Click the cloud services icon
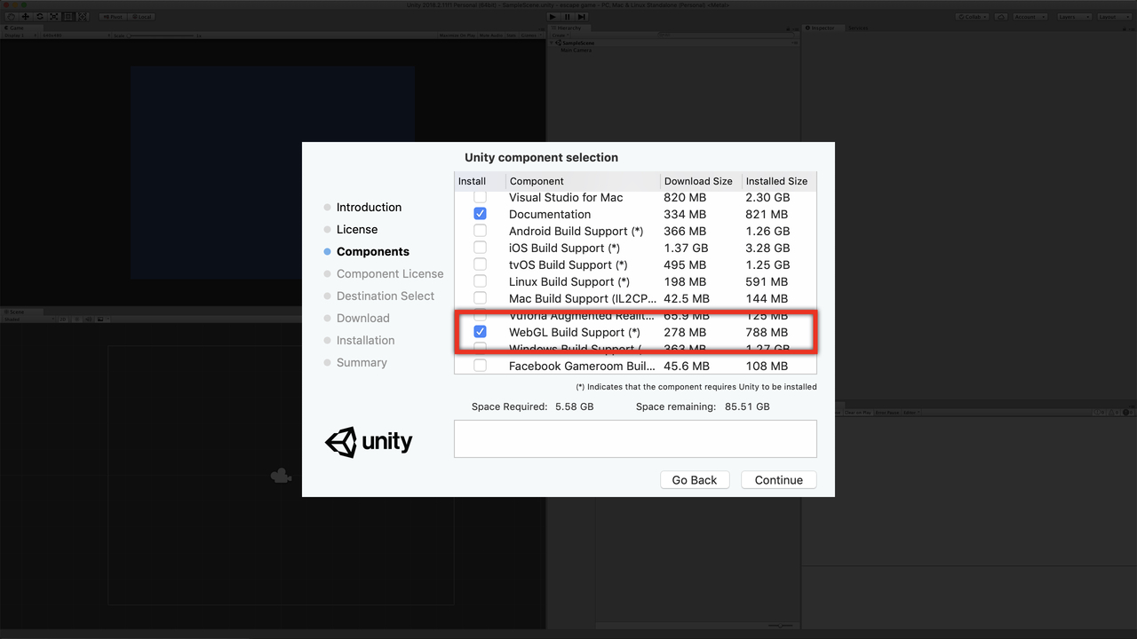 [1001, 17]
